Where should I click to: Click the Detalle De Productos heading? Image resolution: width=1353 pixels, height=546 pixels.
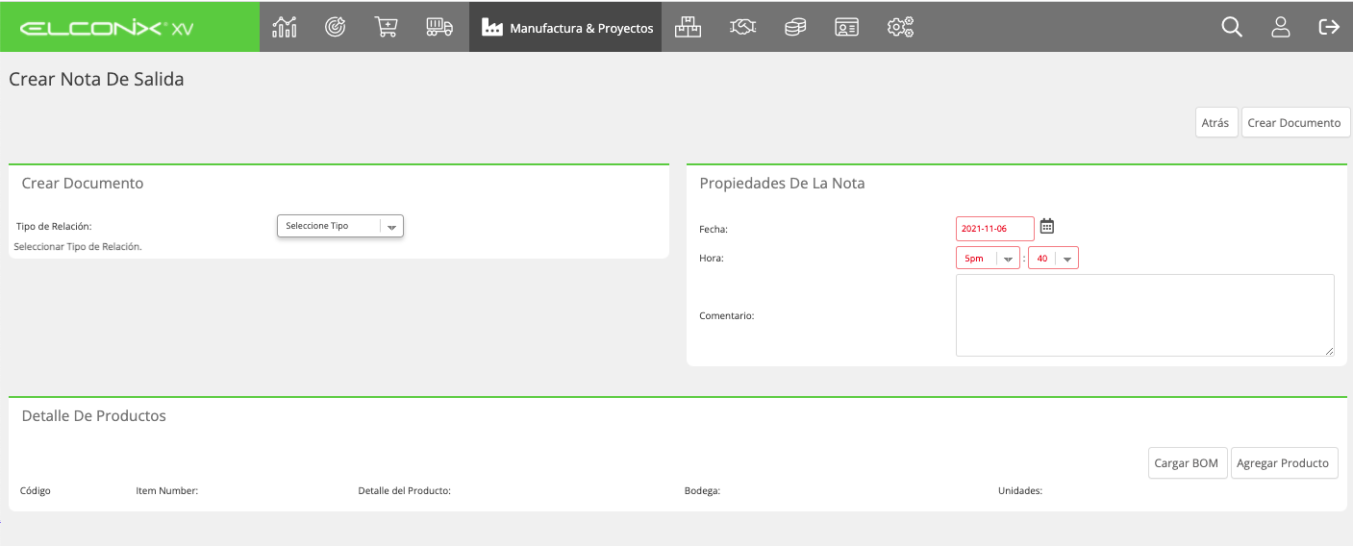tap(93, 415)
